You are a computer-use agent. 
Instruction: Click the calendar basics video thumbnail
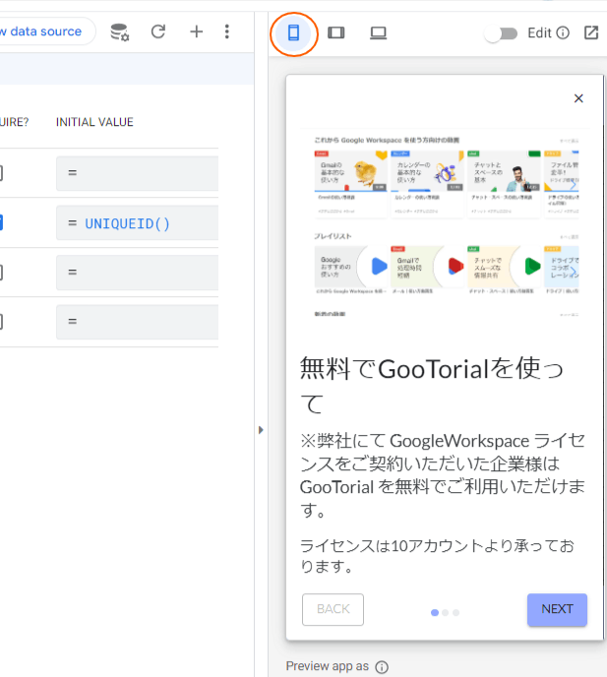click(x=427, y=171)
